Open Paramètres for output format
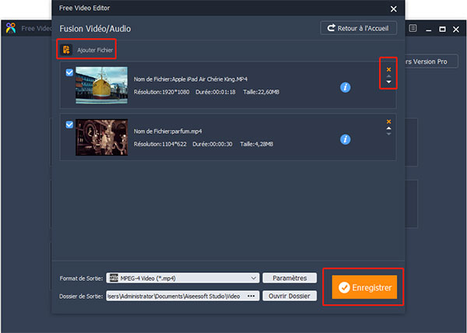The height and width of the screenshot is (333, 467). click(290, 278)
